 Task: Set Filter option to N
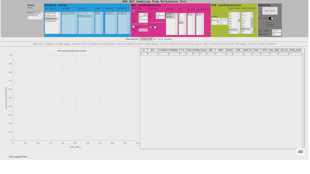pyautogui.click(x=155, y=28)
